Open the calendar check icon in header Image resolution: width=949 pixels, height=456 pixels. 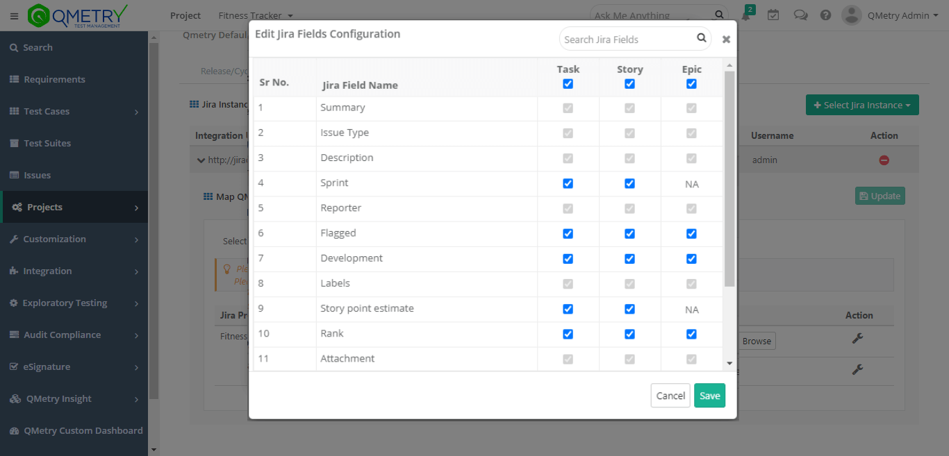tap(773, 15)
